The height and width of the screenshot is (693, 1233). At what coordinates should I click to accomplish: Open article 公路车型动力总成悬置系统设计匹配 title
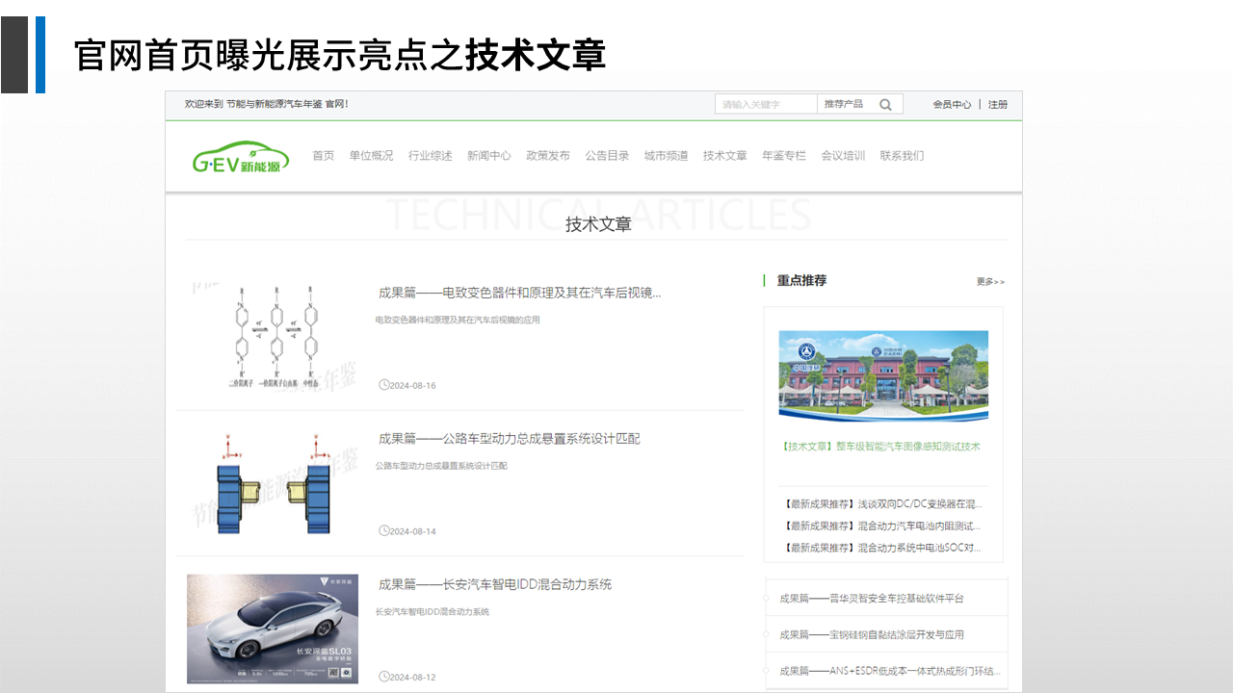509,439
